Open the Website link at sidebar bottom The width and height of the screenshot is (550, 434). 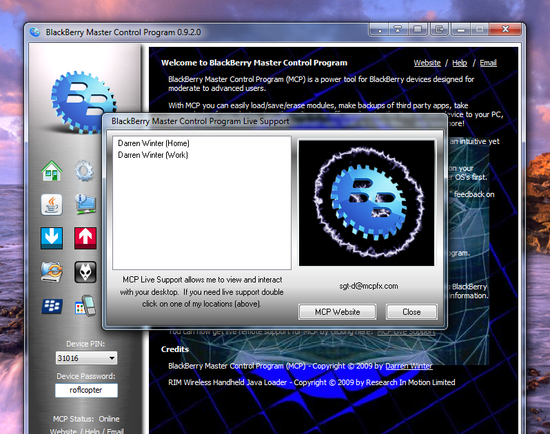pos(63,431)
